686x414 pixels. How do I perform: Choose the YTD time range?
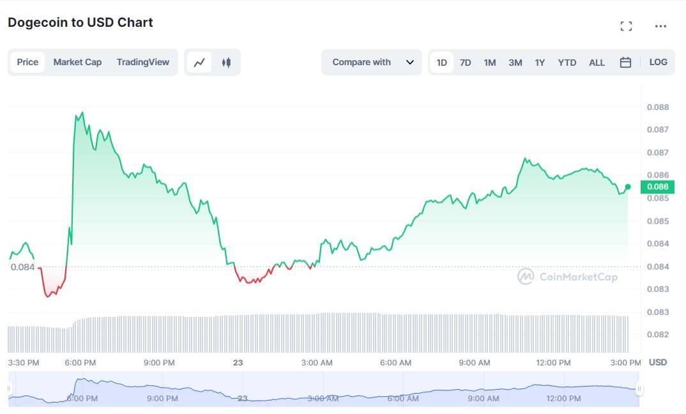(567, 63)
